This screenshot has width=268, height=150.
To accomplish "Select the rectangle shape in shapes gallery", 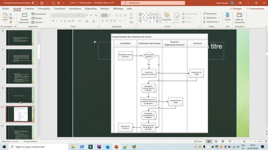I will pyautogui.click(x=150, y=14).
